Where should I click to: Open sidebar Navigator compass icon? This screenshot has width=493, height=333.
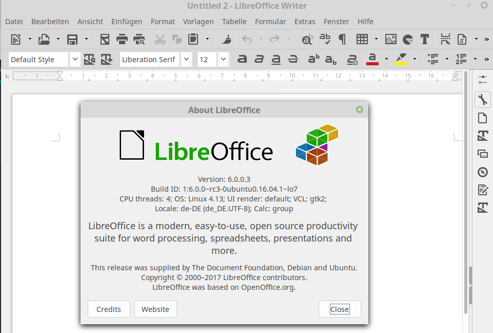(x=483, y=172)
